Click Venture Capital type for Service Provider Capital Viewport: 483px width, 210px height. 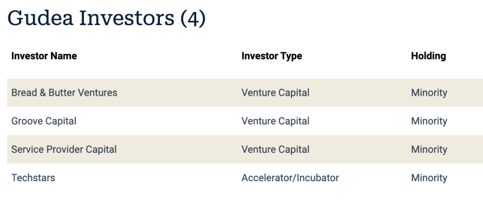pos(275,150)
